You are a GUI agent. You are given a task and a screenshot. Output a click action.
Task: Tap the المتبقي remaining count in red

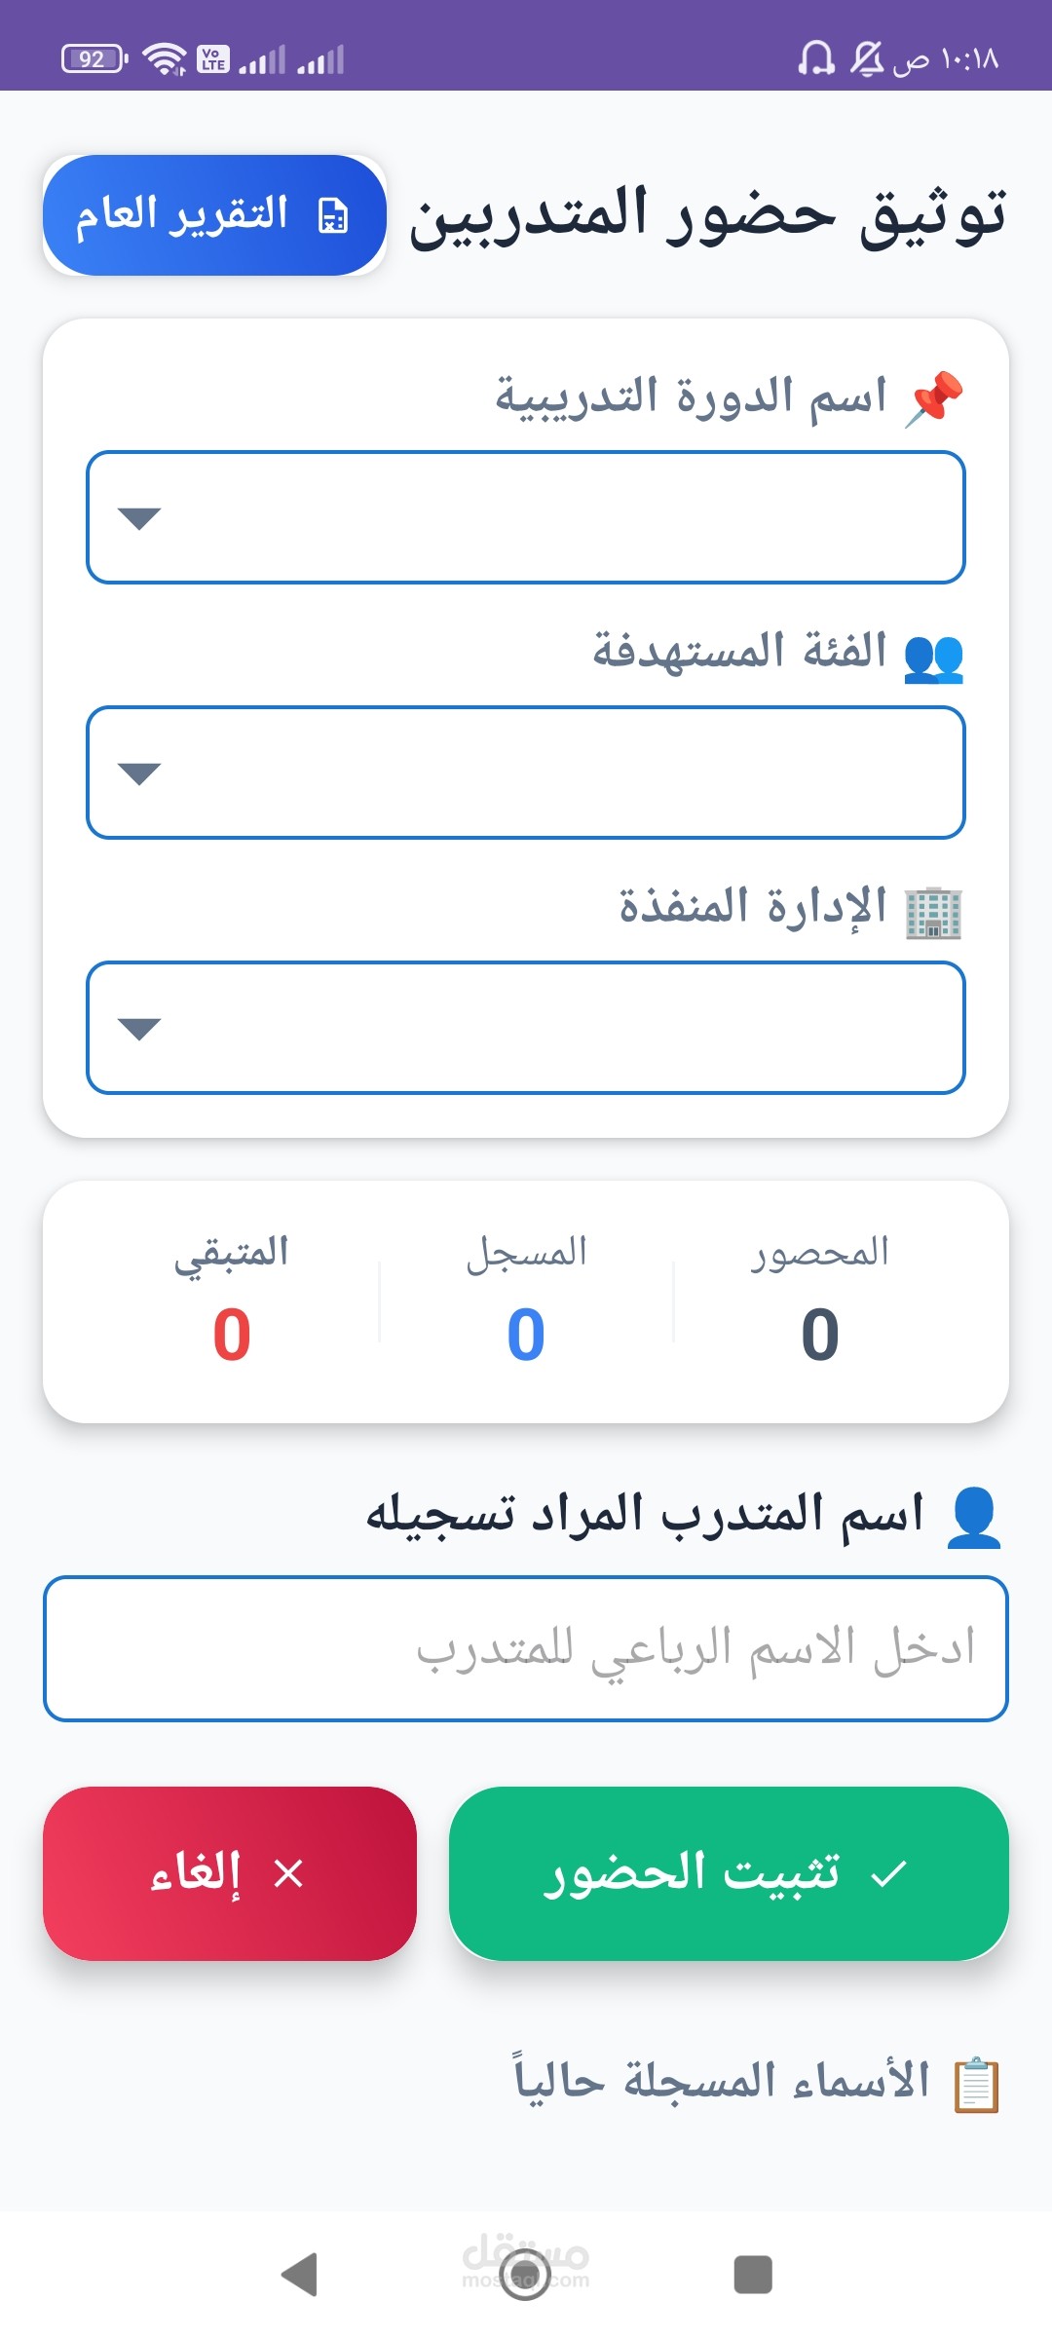click(232, 1335)
